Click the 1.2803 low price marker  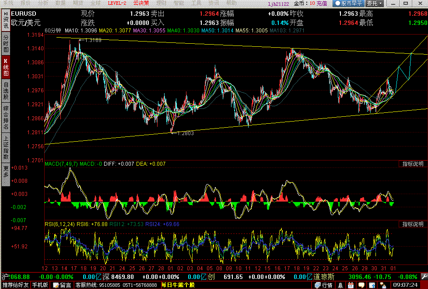point(186,133)
